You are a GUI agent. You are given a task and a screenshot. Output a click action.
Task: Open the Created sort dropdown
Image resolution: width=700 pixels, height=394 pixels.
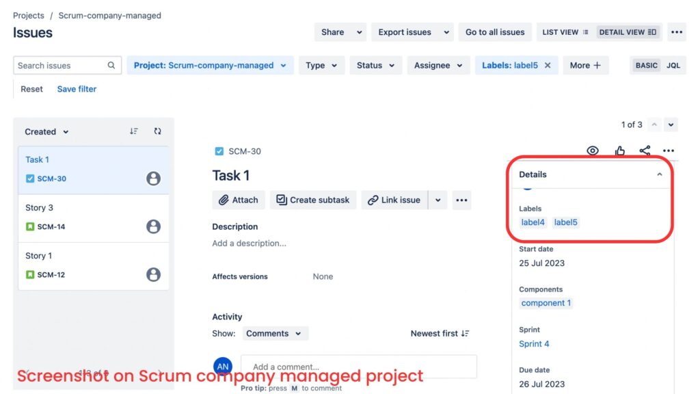pyautogui.click(x=46, y=132)
